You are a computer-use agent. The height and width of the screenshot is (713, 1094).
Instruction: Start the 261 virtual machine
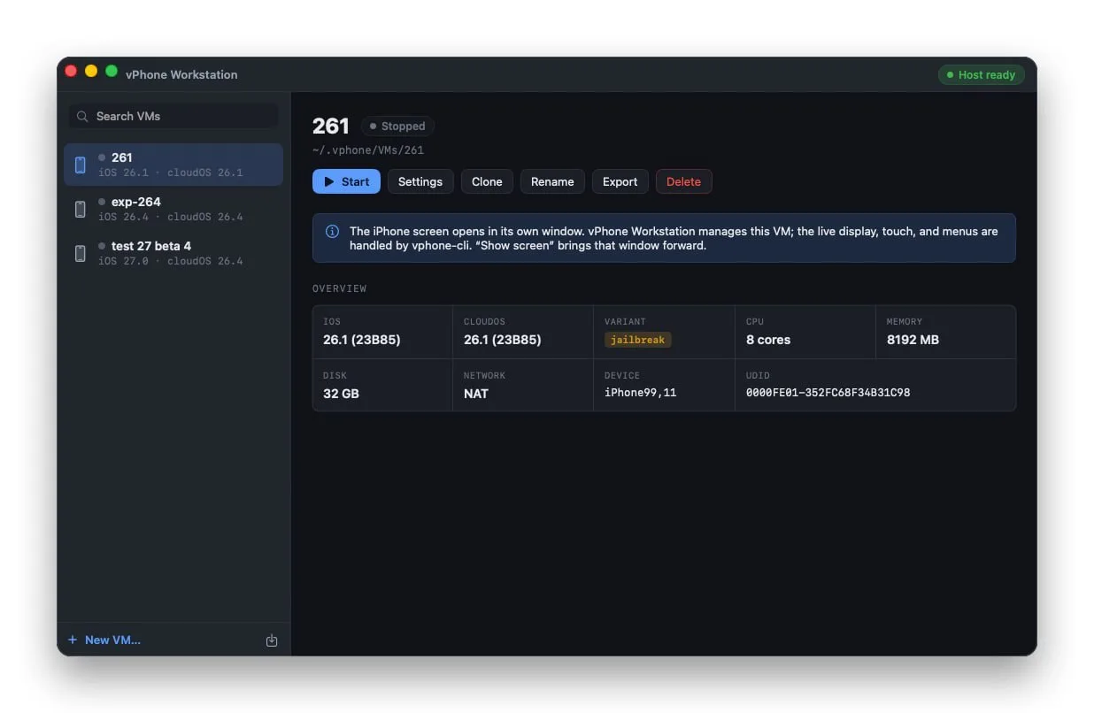346,181
